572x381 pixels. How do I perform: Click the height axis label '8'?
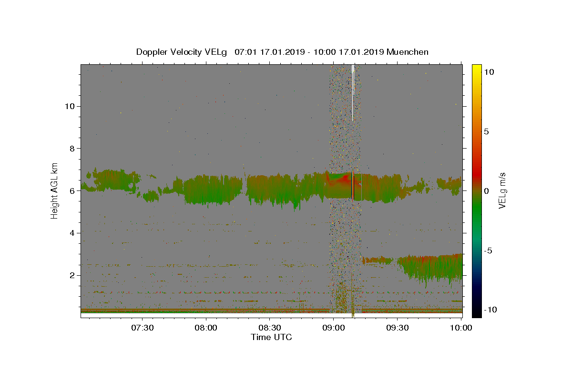click(72, 149)
